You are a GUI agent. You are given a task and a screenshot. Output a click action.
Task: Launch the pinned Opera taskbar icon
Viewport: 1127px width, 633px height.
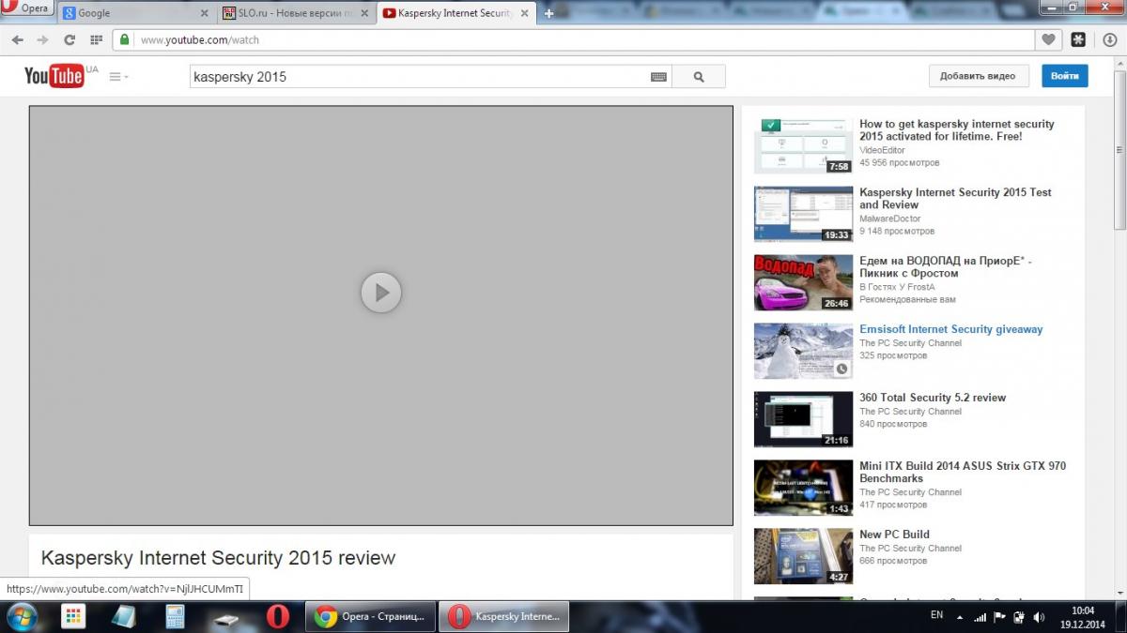(278, 616)
